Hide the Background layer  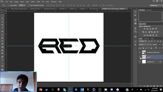tap(140, 62)
